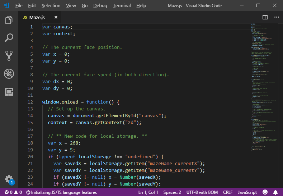This screenshot has height=196, width=283.
Task: Open the Edit menu
Action: tap(32, 6)
